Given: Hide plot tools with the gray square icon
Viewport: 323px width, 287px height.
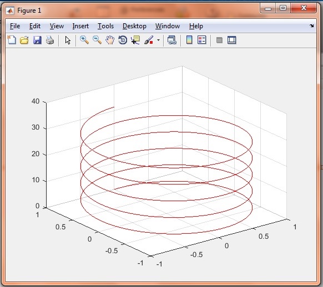Looking at the screenshot, I should (219, 40).
